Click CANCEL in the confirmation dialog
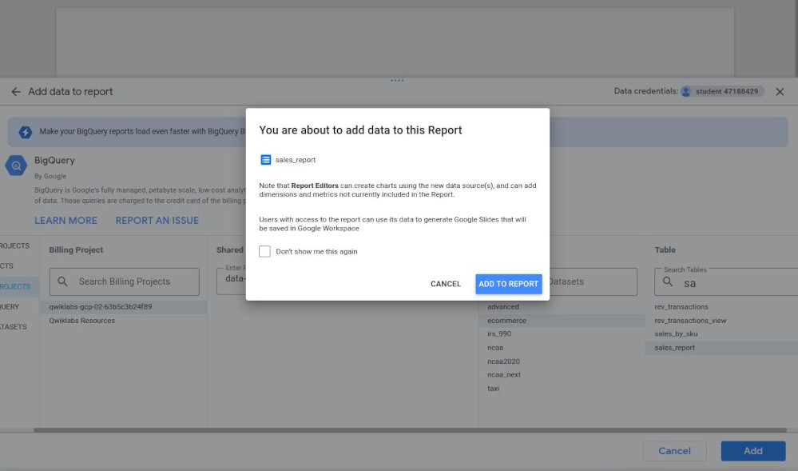The image size is (798, 471). 446,284
